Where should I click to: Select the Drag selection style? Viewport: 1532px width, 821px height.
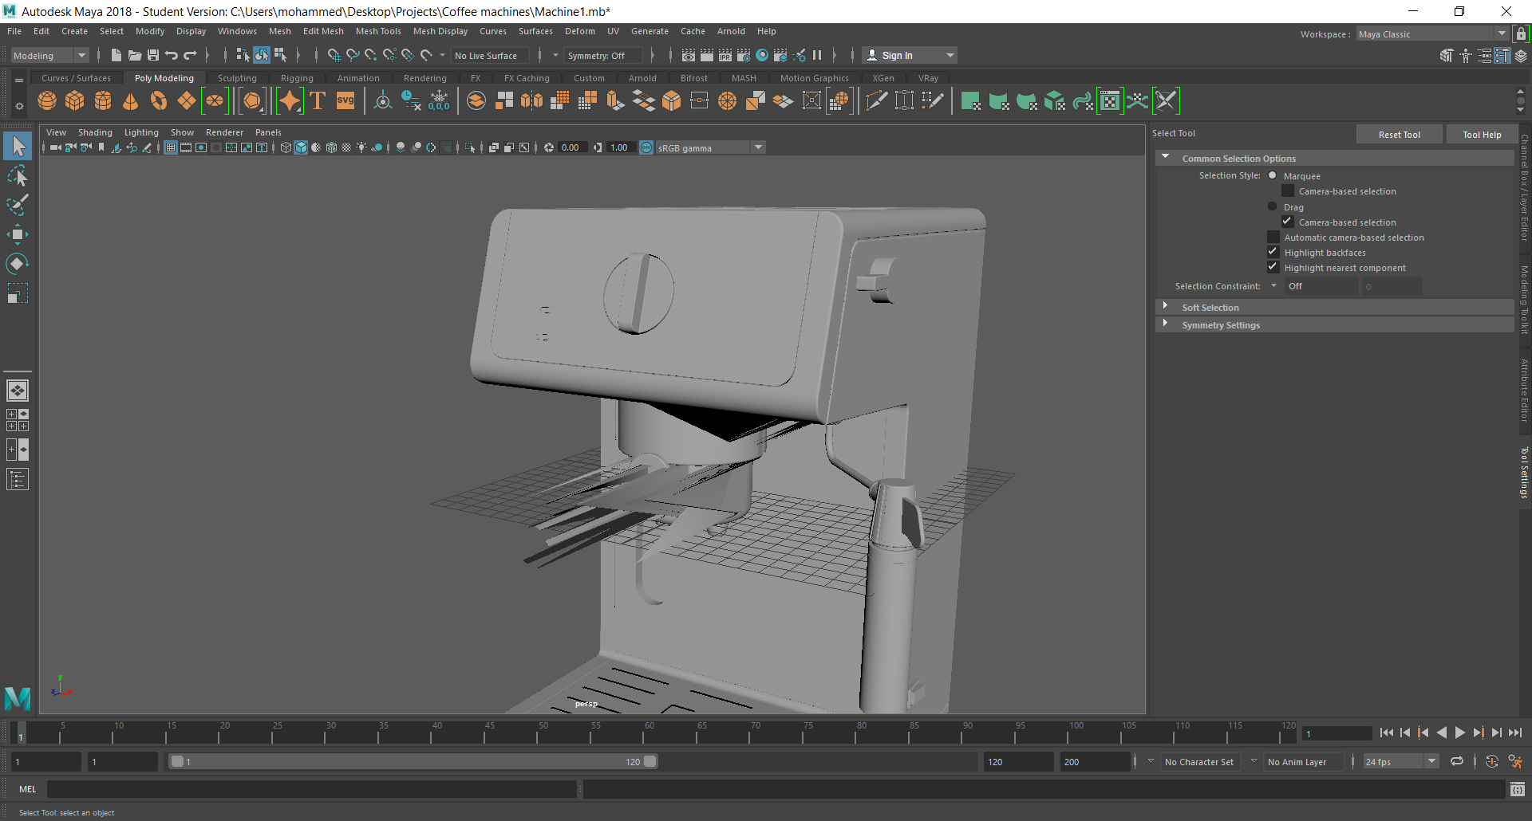(1273, 206)
